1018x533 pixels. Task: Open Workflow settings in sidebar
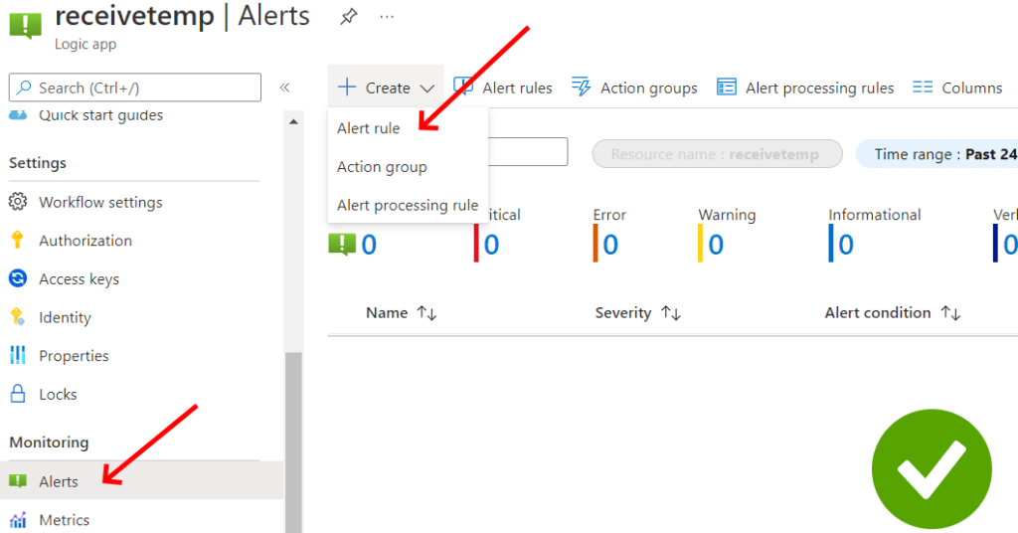click(99, 202)
